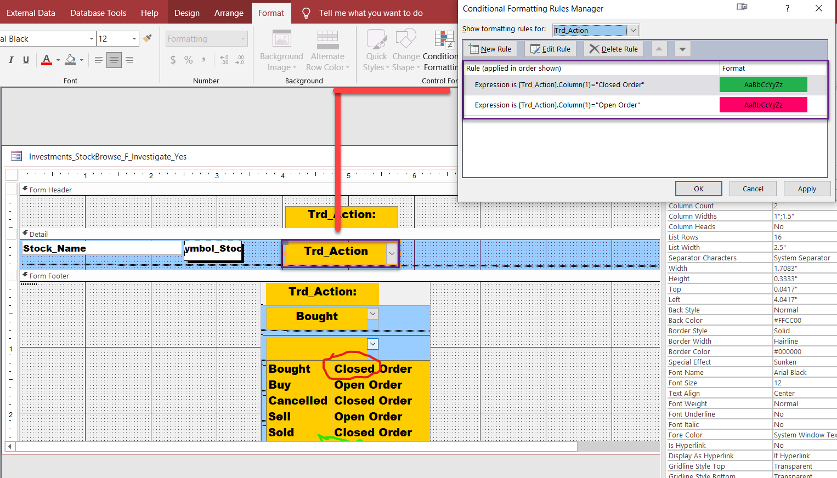This screenshot has width=837, height=478.
Task: Open the Show formatting rules for dropdown
Action: 633,30
